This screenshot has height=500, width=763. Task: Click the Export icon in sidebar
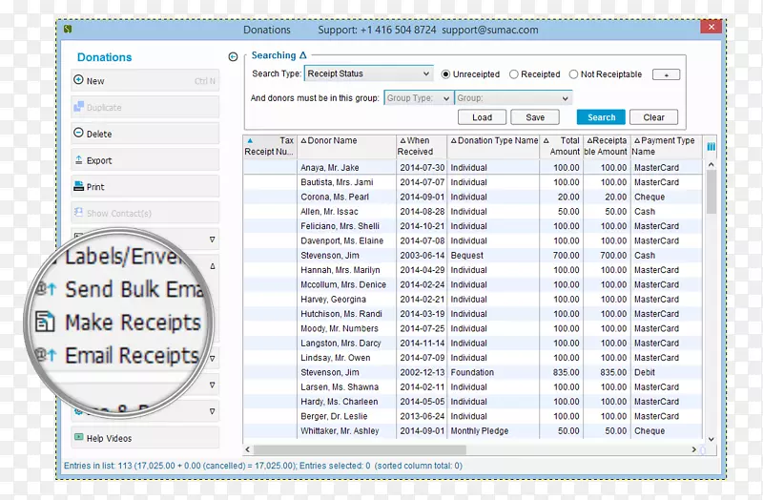pyautogui.click(x=79, y=160)
